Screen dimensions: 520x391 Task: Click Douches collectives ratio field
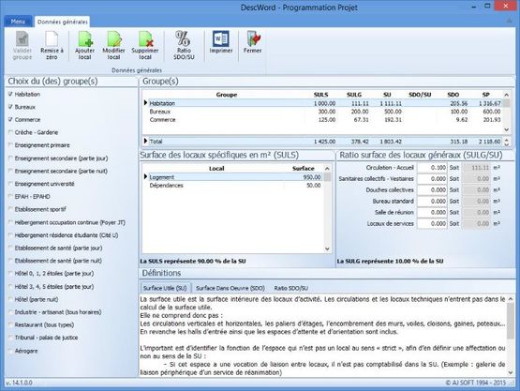point(432,189)
